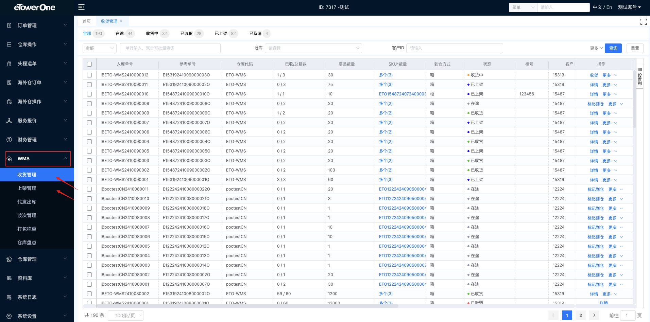Focus the batch query input field

point(170,48)
